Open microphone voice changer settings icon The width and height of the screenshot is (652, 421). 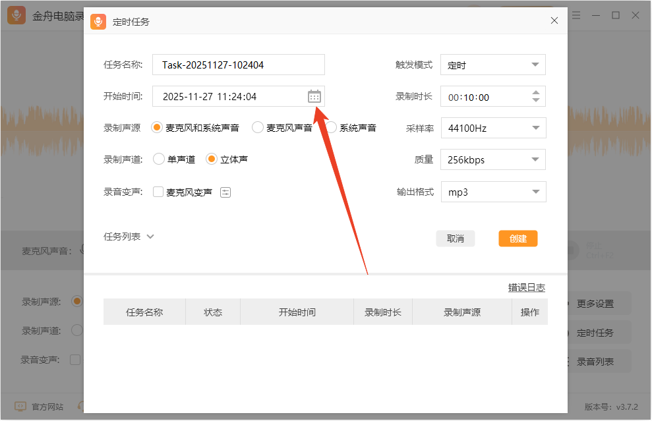tap(225, 192)
